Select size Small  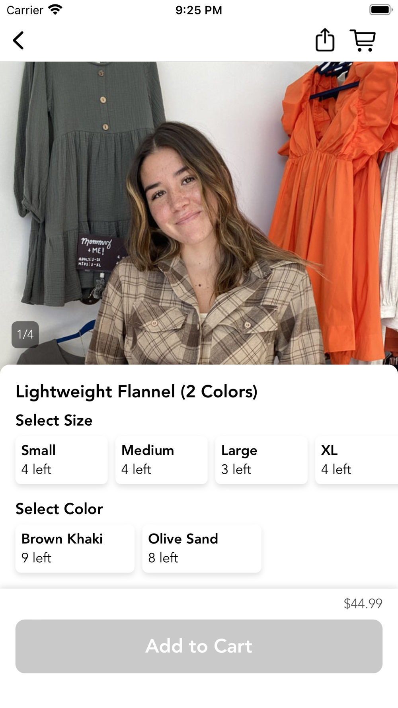(62, 460)
